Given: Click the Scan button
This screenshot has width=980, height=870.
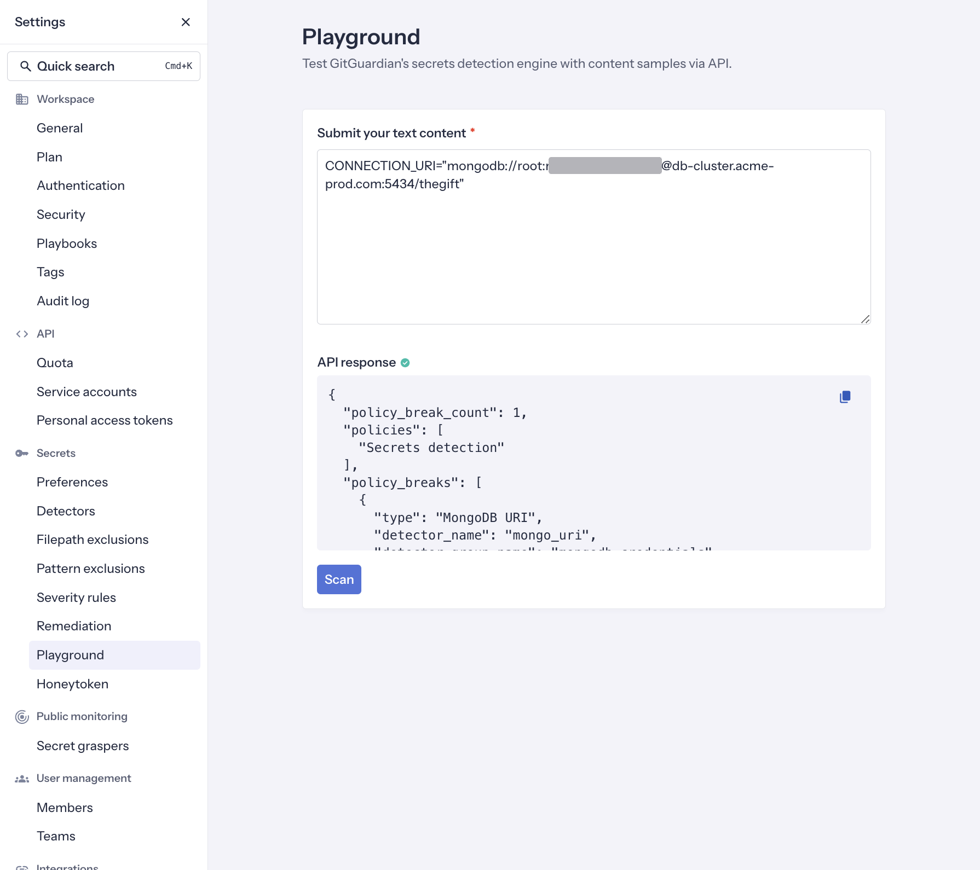Looking at the screenshot, I should click(339, 579).
